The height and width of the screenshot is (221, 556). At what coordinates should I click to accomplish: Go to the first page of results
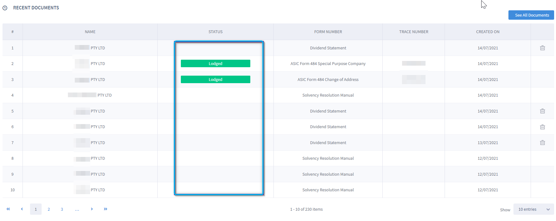click(x=8, y=209)
